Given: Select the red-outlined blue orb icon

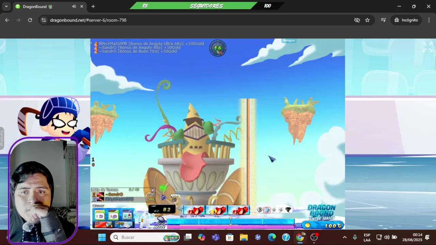Looking at the screenshot, I should pos(266,210).
